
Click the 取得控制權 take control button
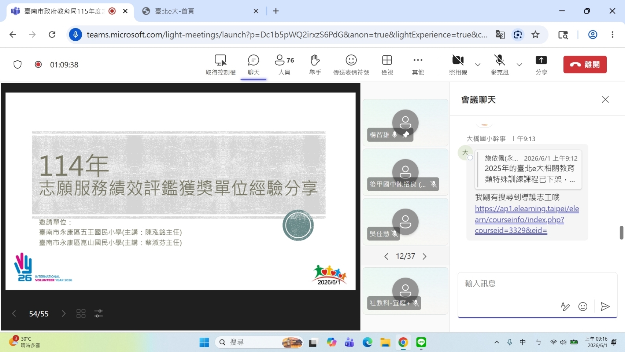point(221,65)
